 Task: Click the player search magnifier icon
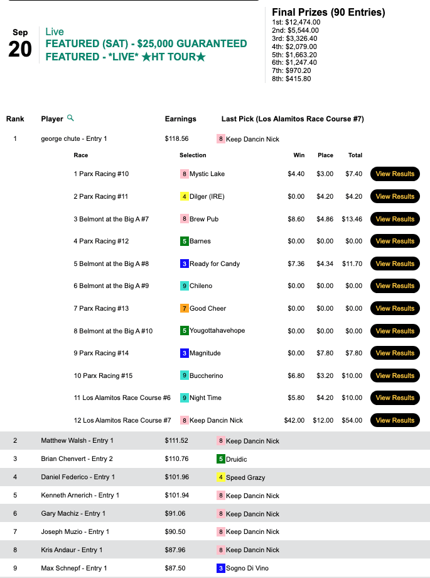[x=70, y=118]
